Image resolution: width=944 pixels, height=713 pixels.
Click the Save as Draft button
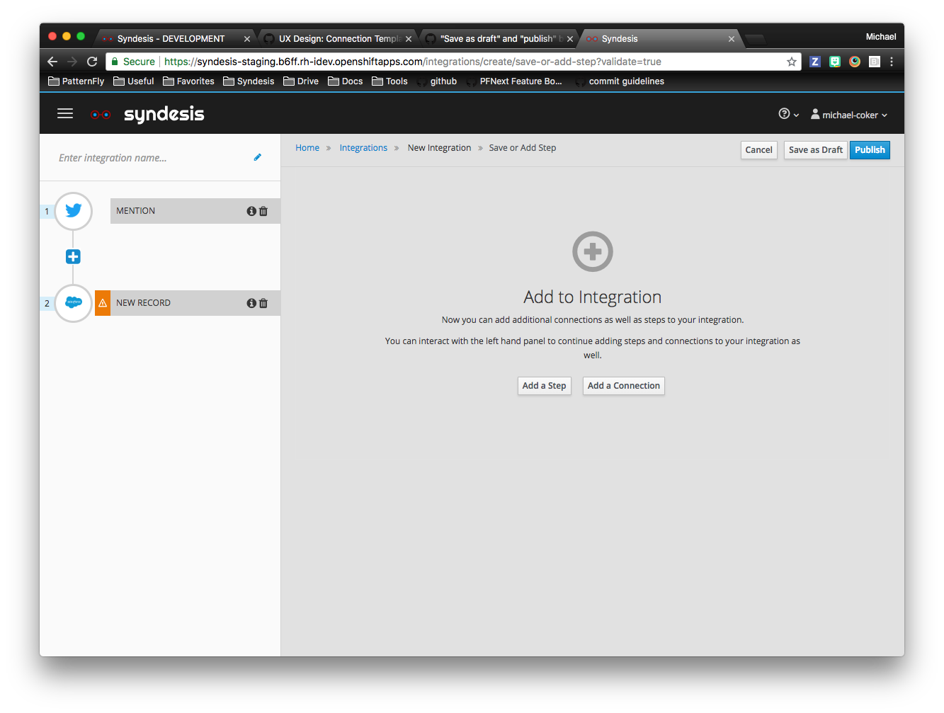click(814, 149)
